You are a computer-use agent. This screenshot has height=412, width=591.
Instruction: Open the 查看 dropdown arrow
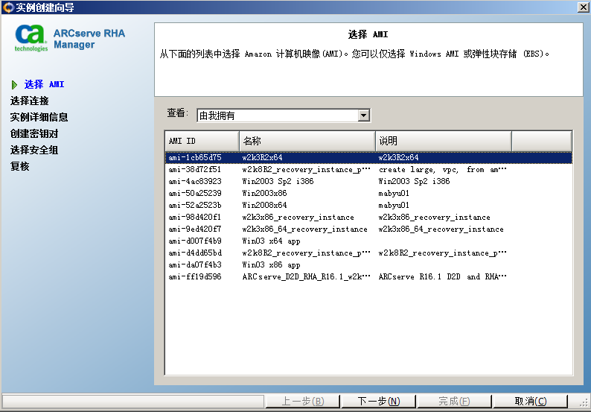pos(363,115)
